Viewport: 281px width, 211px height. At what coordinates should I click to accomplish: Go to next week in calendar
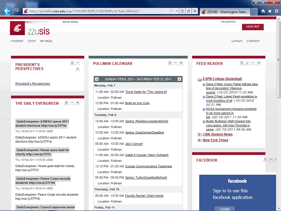(x=179, y=79)
